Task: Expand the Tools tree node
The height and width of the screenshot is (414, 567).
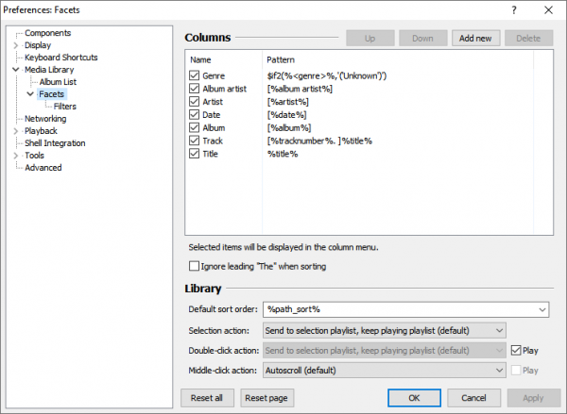Action: (16, 156)
